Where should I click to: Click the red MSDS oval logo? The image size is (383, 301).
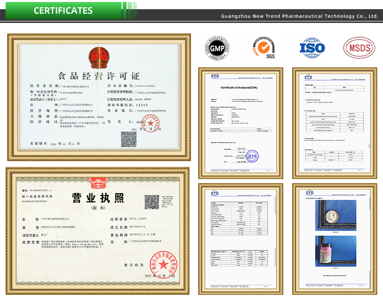[359, 48]
